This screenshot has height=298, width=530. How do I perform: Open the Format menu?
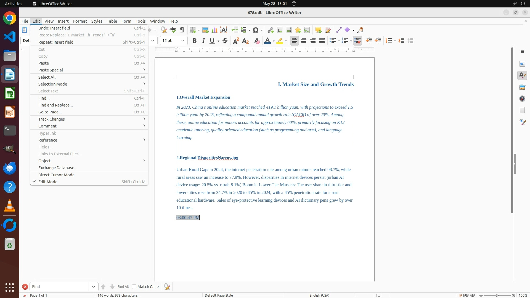pos(80,21)
